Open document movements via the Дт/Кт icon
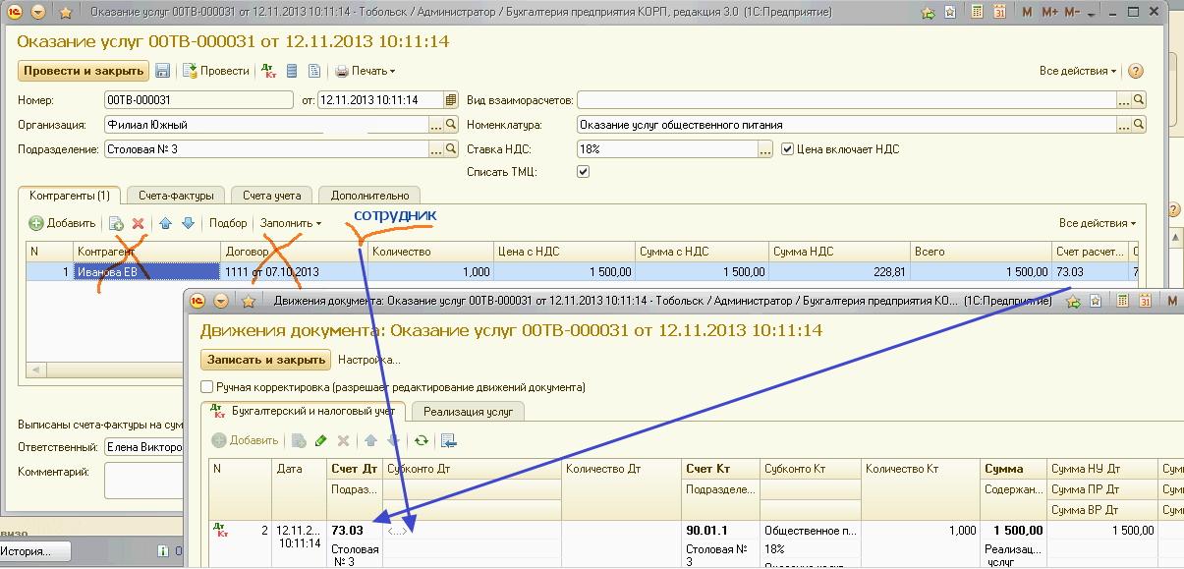The width and height of the screenshot is (1184, 569). tap(269, 71)
